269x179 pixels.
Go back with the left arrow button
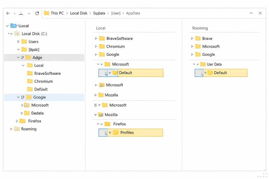click(x=8, y=13)
